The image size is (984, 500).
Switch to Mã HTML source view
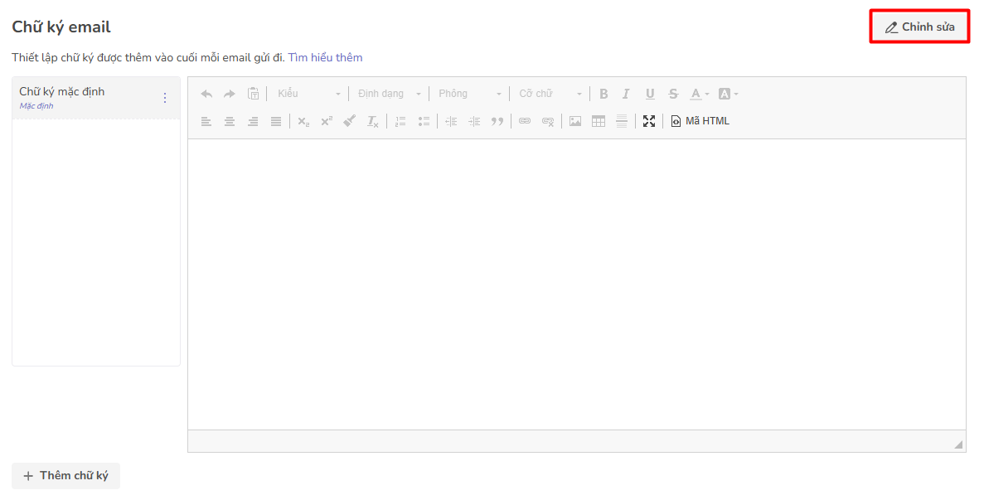coord(700,121)
